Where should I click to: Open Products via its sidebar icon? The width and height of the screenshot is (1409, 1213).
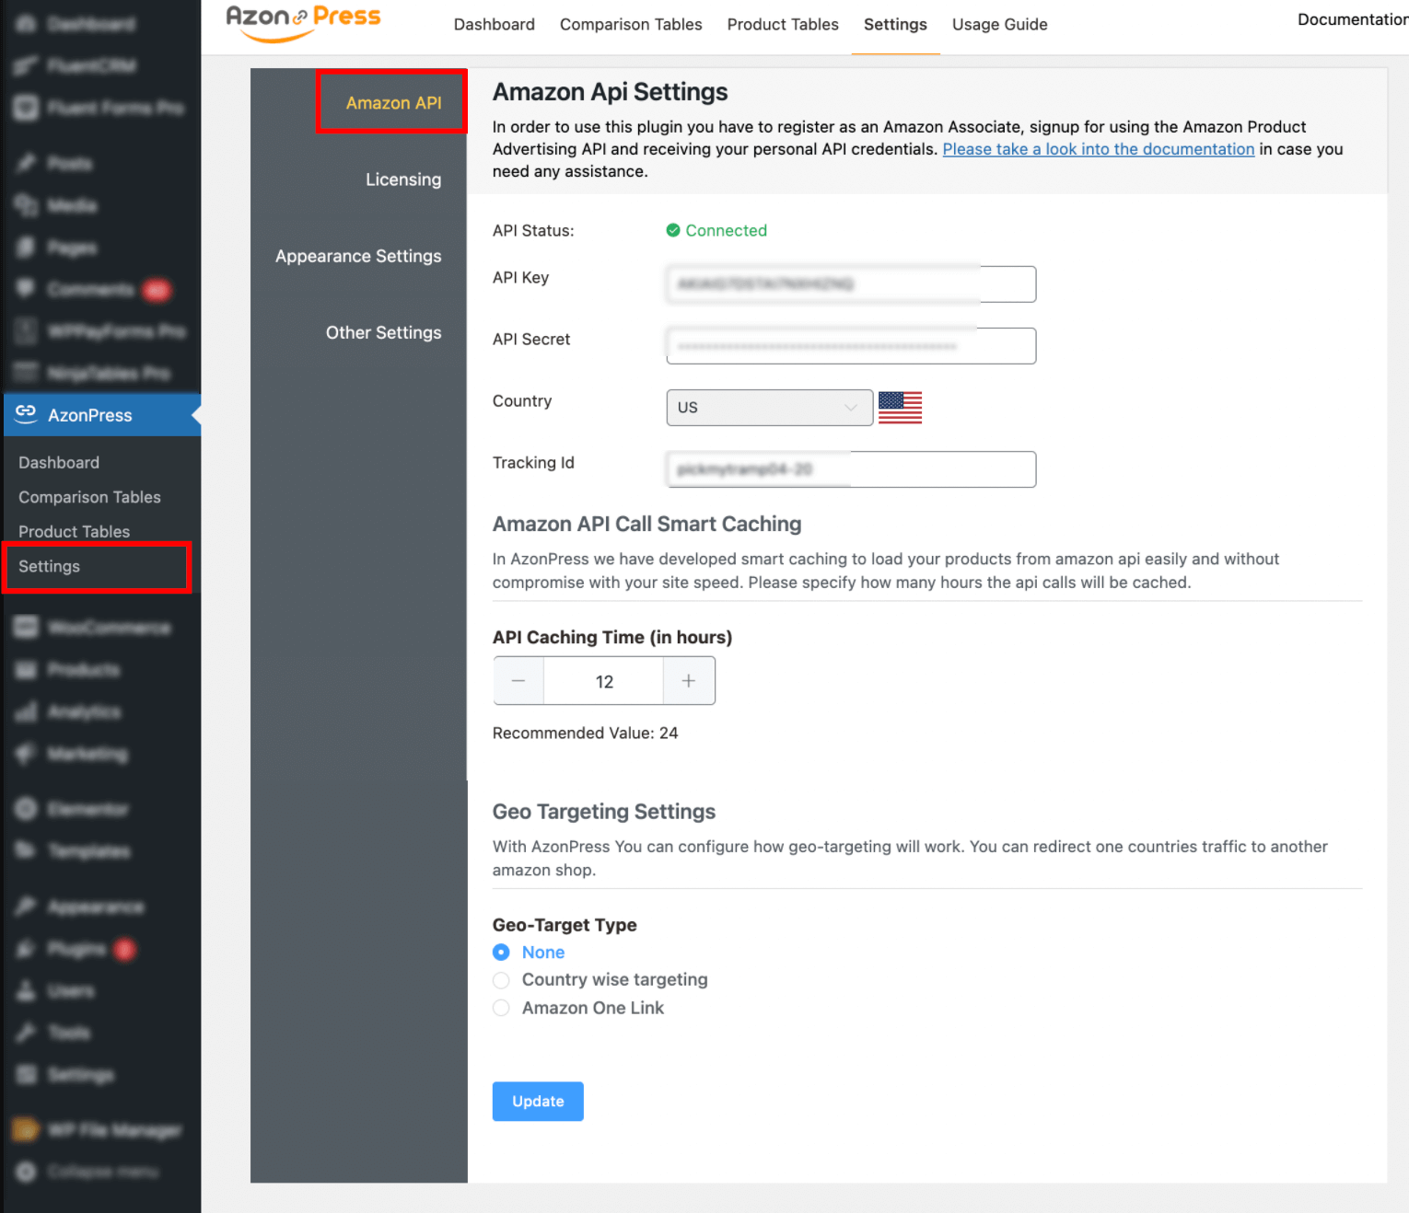(26, 669)
